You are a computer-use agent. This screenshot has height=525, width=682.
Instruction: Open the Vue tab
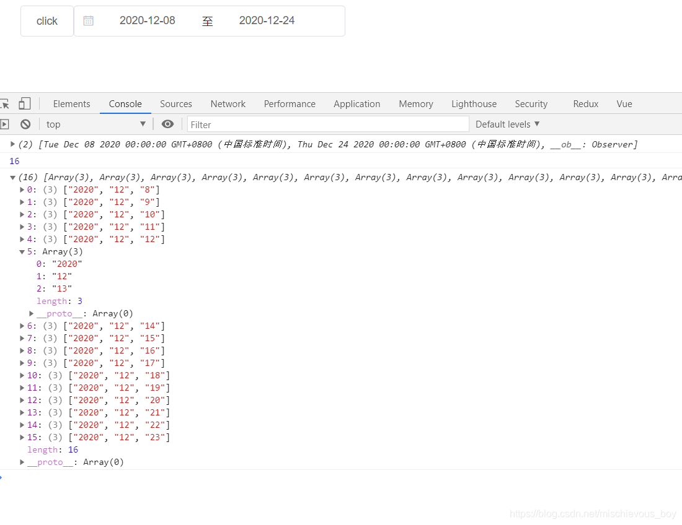624,104
